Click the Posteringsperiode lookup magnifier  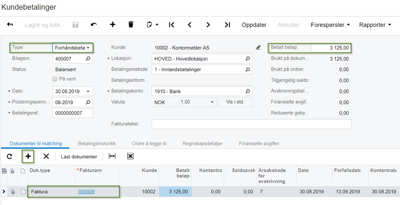[88, 102]
